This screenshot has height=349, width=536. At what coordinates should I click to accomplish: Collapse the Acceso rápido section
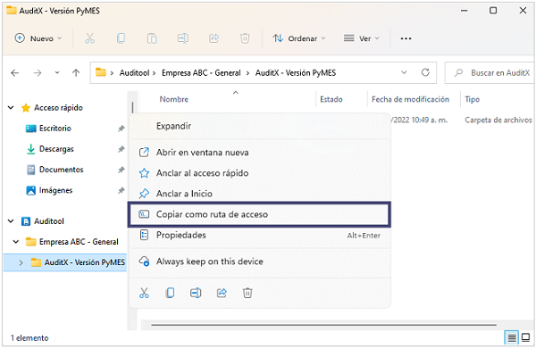tap(11, 108)
